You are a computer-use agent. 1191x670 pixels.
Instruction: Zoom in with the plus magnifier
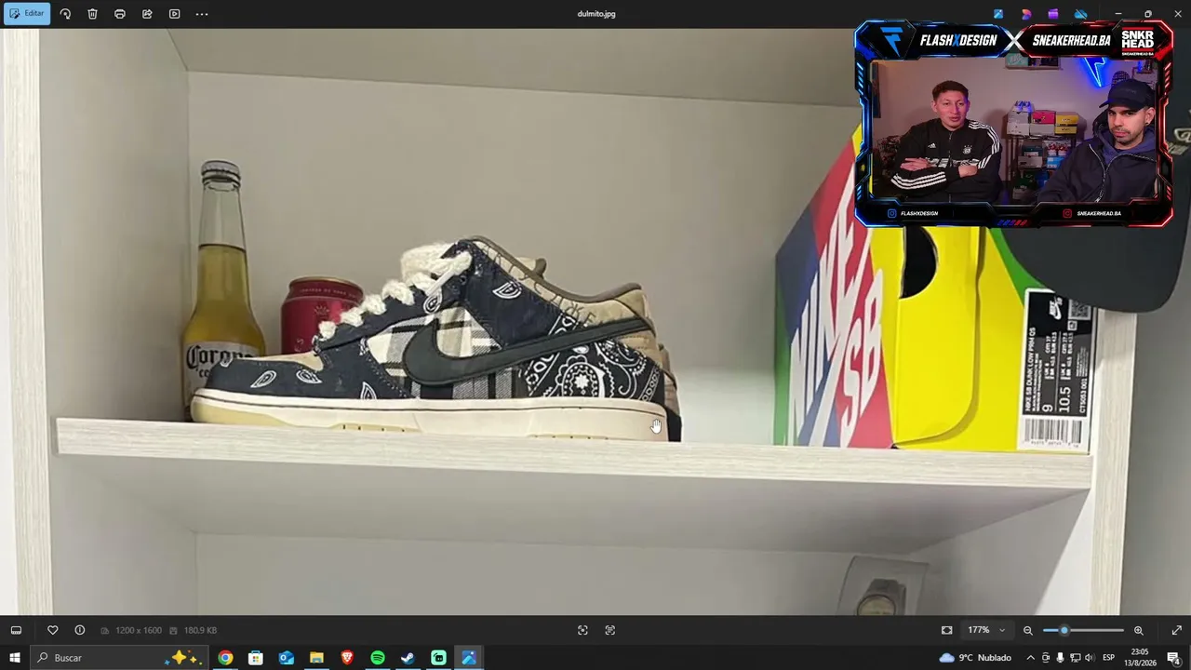tap(1138, 630)
